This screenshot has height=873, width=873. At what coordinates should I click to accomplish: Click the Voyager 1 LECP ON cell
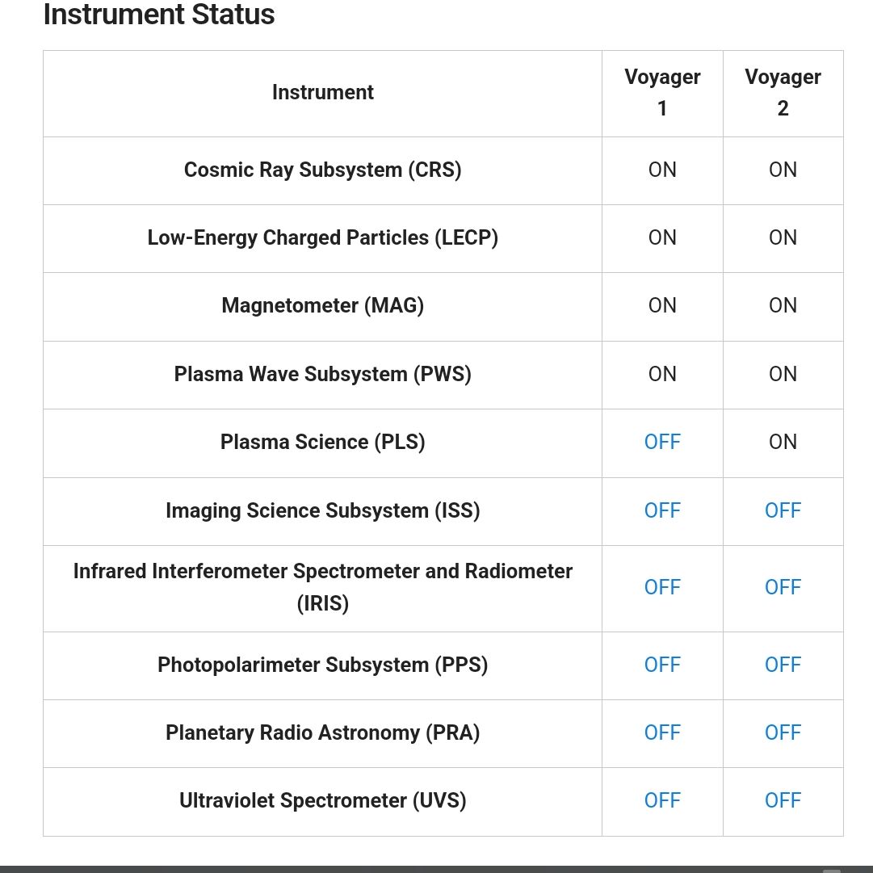[662, 237]
